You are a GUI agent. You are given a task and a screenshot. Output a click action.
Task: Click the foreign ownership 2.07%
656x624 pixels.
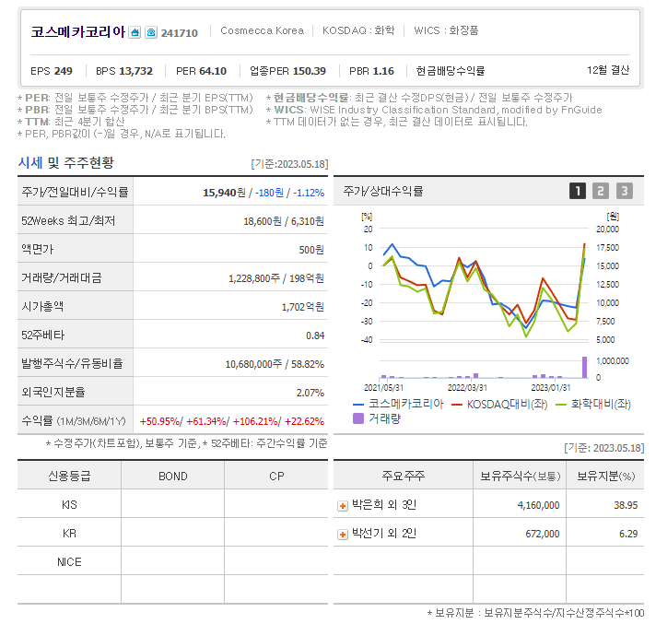pos(310,393)
